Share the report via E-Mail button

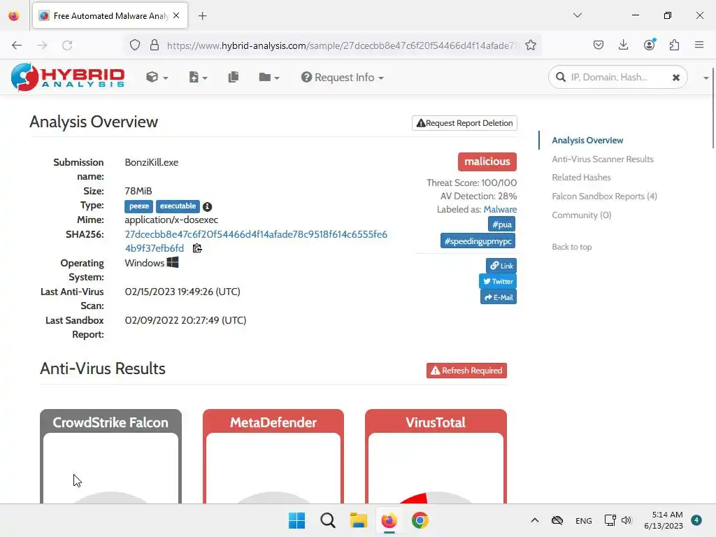[x=498, y=297]
